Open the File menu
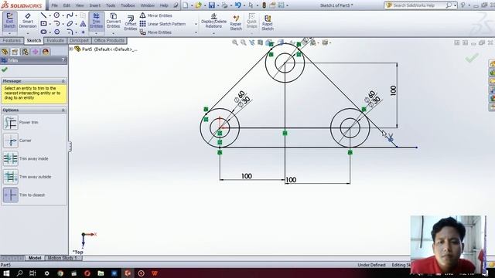This screenshot has width=495, height=278. pos(55,5)
